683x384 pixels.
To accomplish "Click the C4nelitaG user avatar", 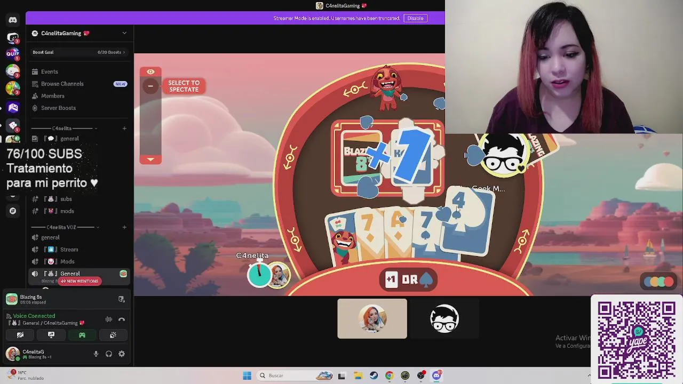I will [12, 354].
